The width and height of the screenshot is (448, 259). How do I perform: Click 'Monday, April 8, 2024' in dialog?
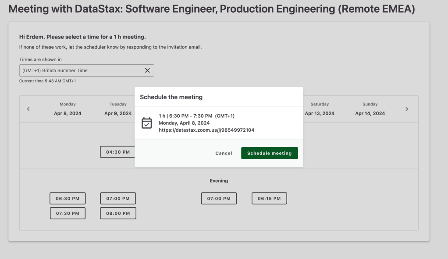point(184,123)
